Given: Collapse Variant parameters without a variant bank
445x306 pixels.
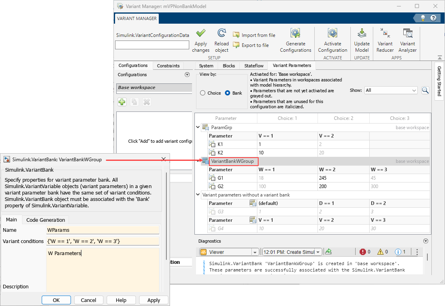Looking at the screenshot, I should (x=197, y=195).
